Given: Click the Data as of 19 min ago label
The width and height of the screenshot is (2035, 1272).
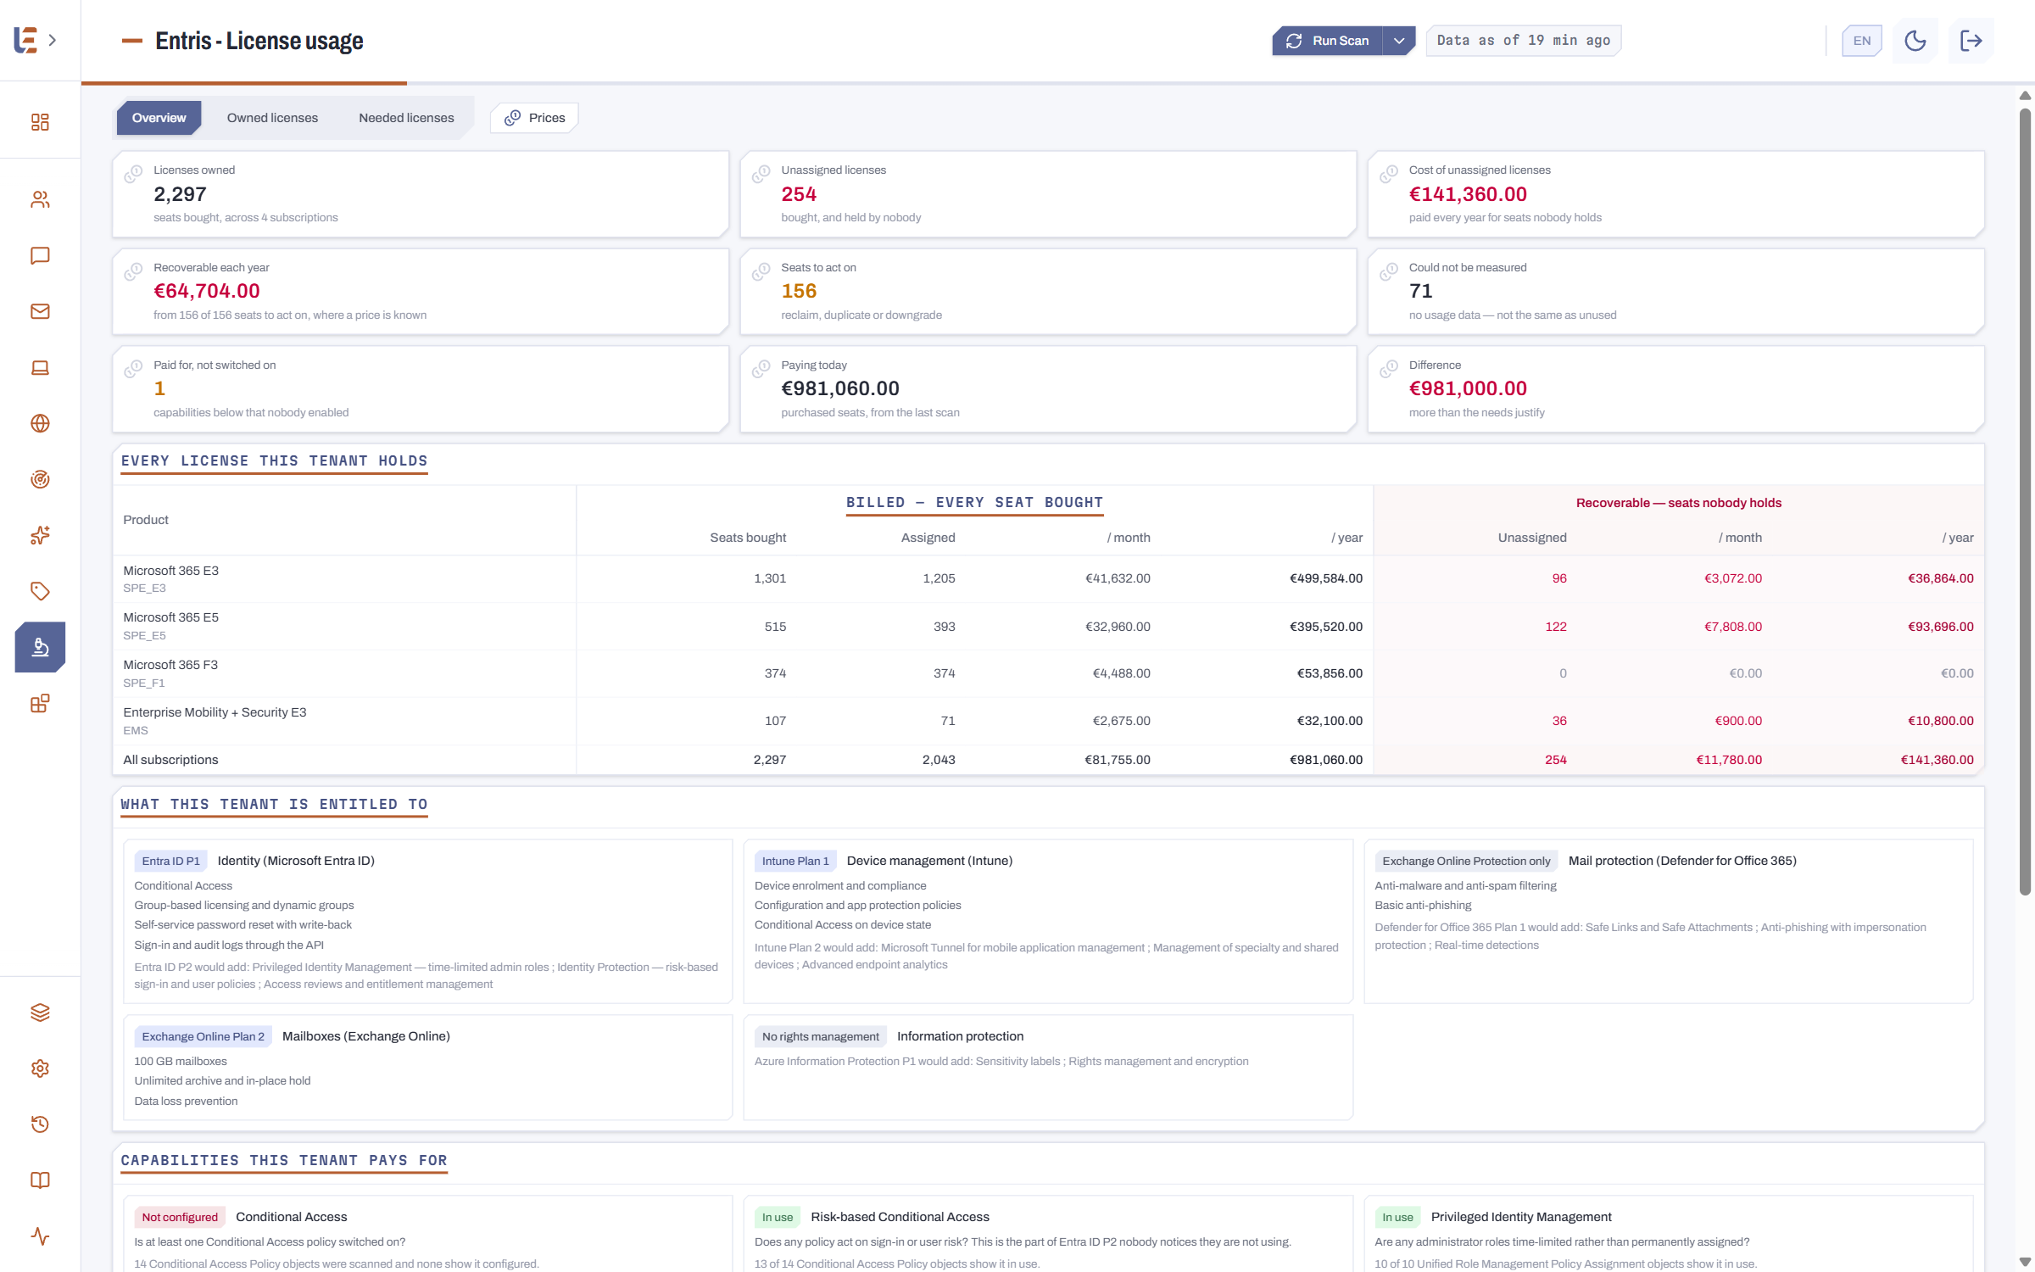Looking at the screenshot, I should 1524,40.
